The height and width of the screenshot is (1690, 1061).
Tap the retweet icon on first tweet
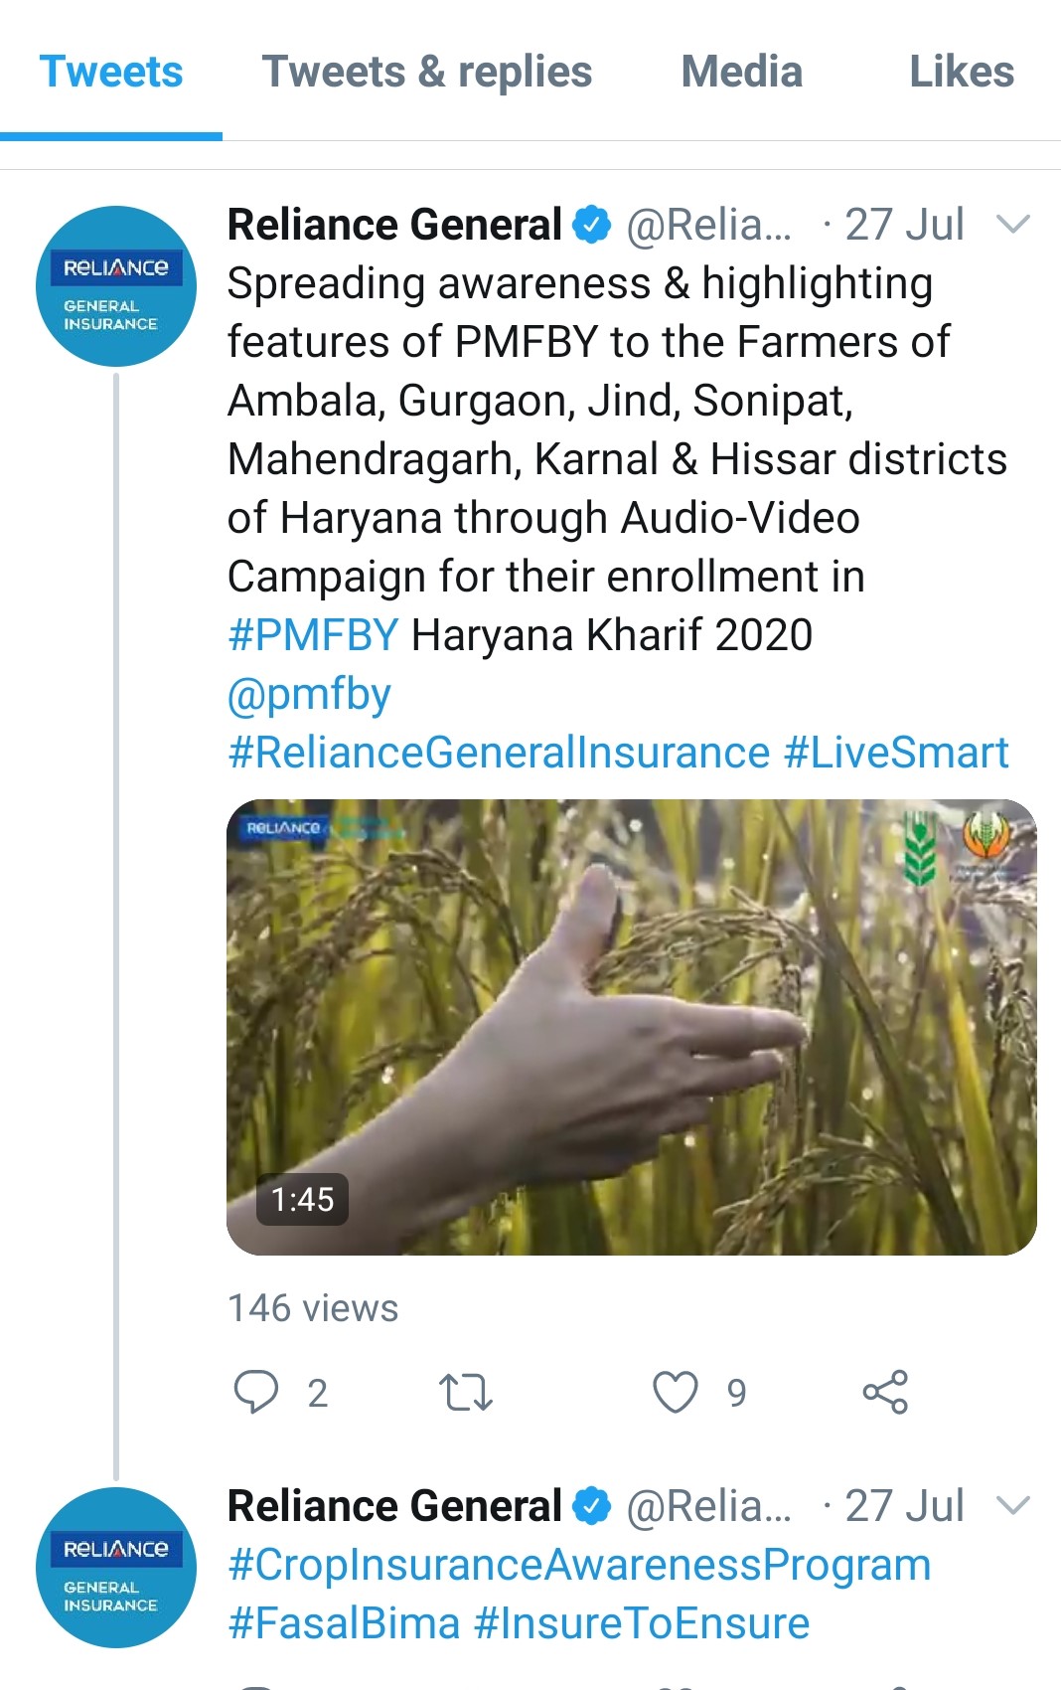click(x=465, y=1392)
